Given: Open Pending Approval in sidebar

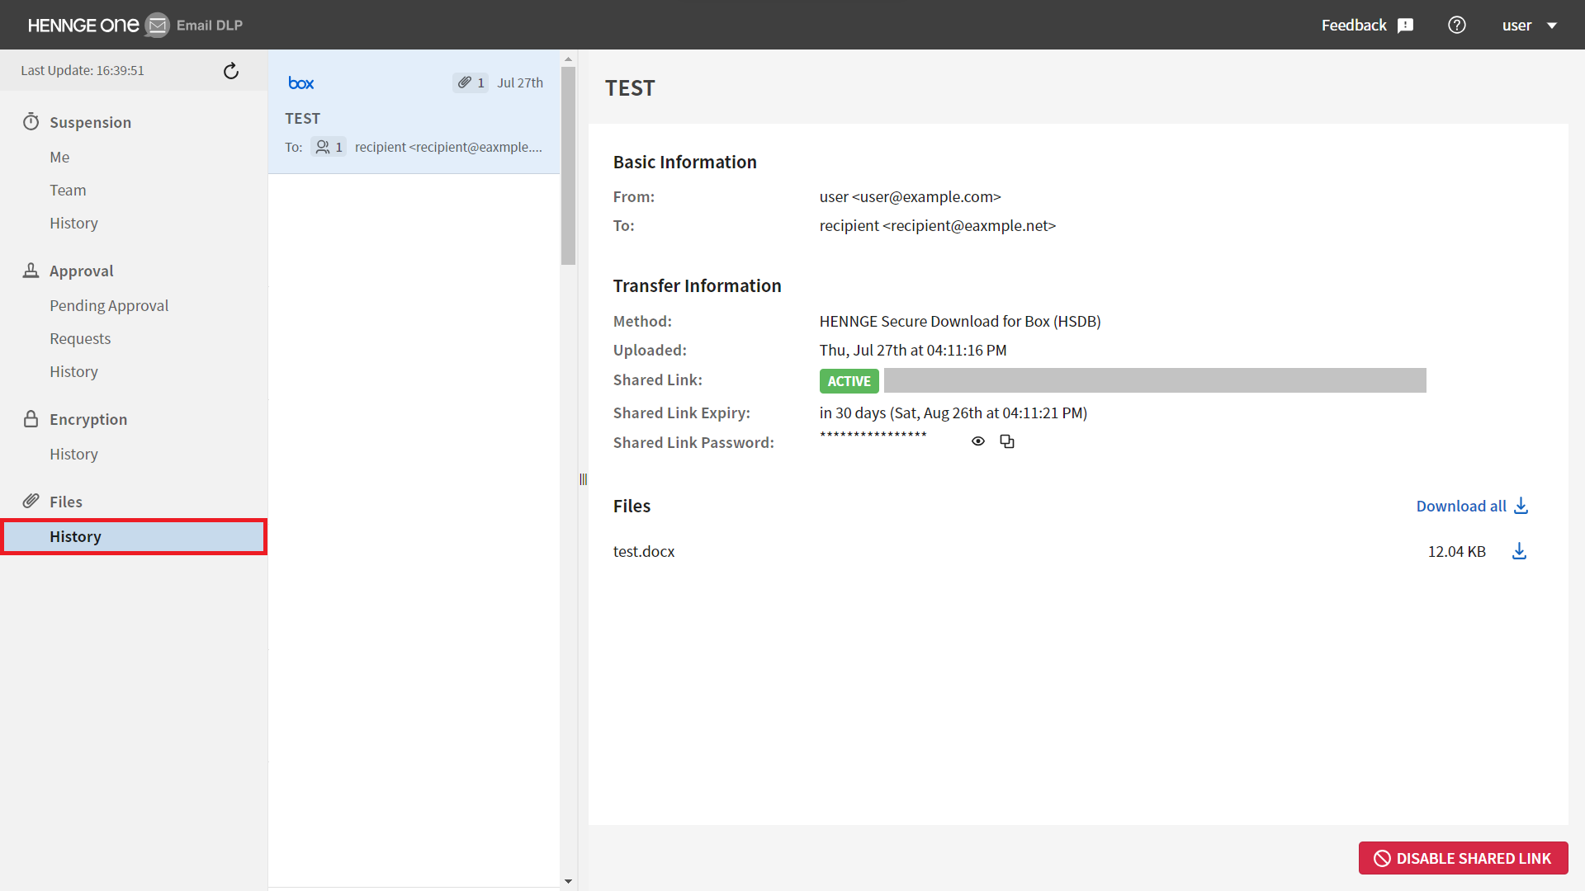Looking at the screenshot, I should (109, 305).
